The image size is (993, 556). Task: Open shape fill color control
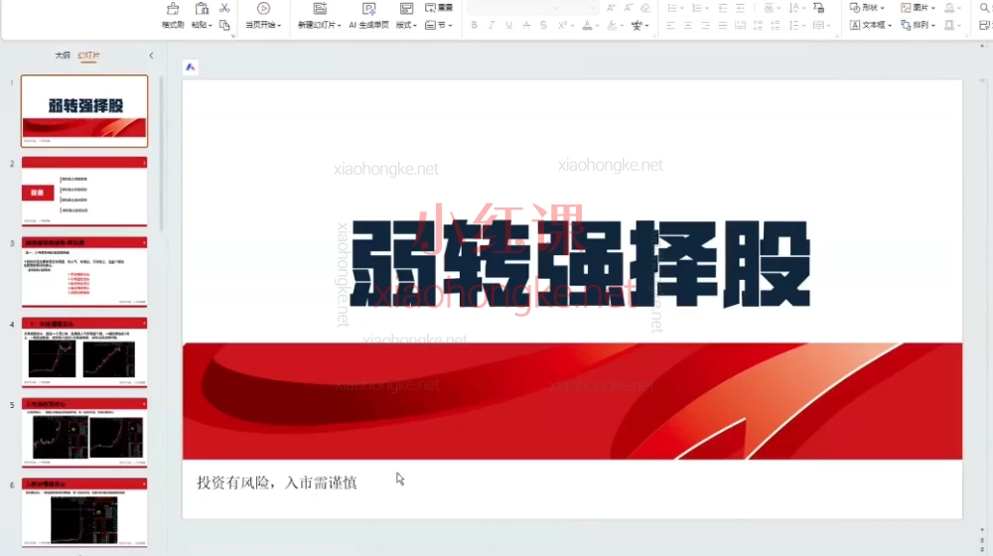tap(952, 8)
